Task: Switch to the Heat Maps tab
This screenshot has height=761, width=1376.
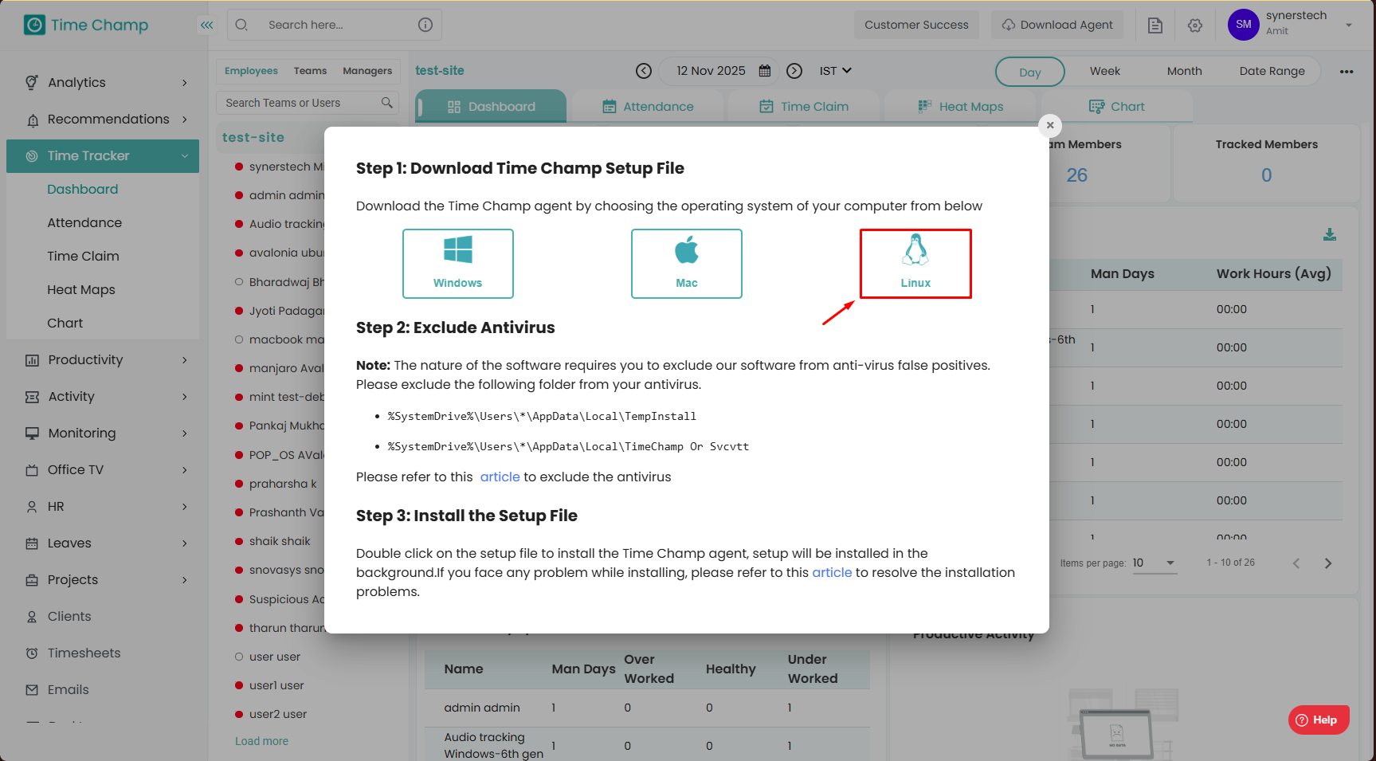Action: tap(960, 106)
